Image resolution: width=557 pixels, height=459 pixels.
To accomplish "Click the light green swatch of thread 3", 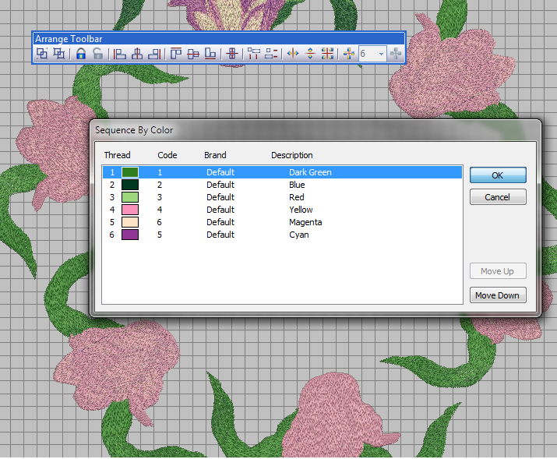I will tap(130, 197).
